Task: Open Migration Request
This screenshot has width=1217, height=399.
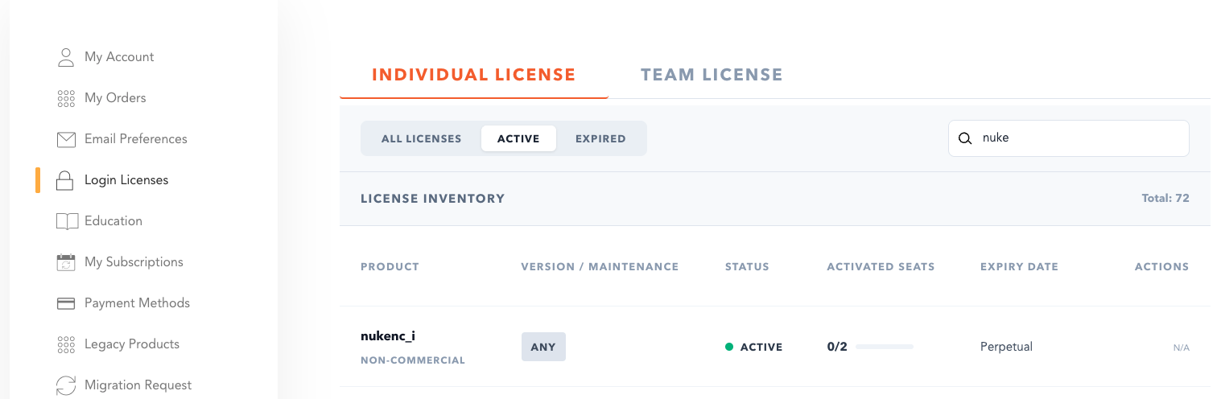Action: (x=138, y=385)
